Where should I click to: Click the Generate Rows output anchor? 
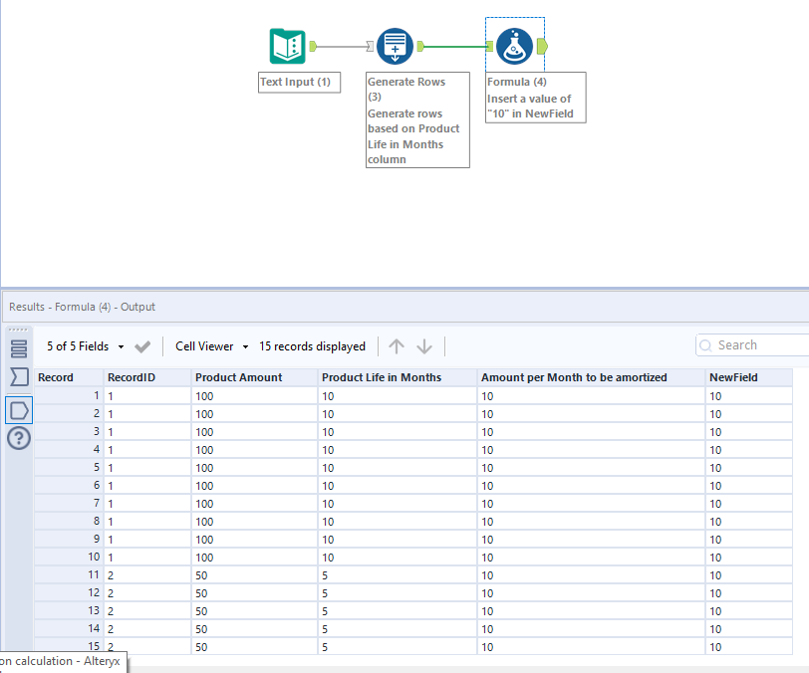420,46
